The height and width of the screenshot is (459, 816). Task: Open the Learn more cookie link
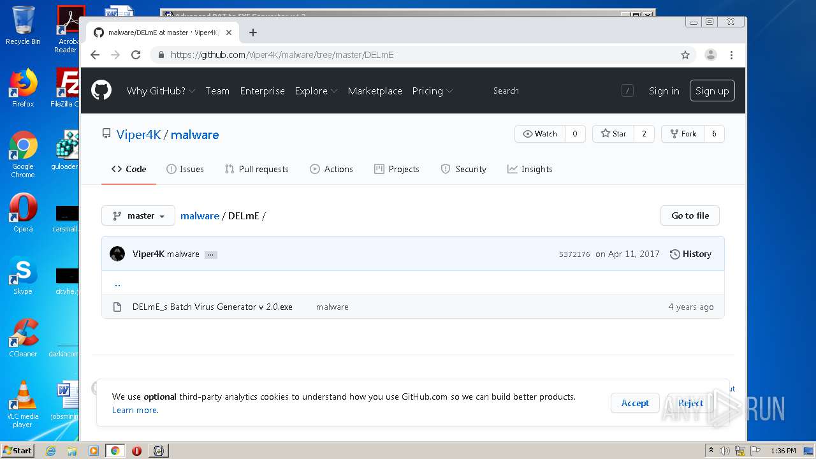pyautogui.click(x=134, y=410)
